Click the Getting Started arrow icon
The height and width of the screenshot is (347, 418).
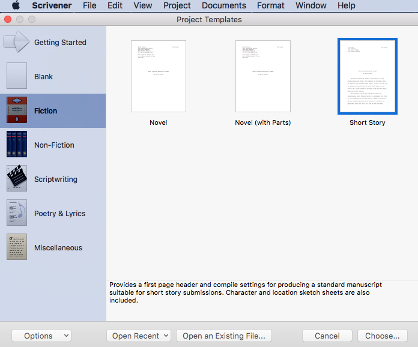pyautogui.click(x=17, y=41)
